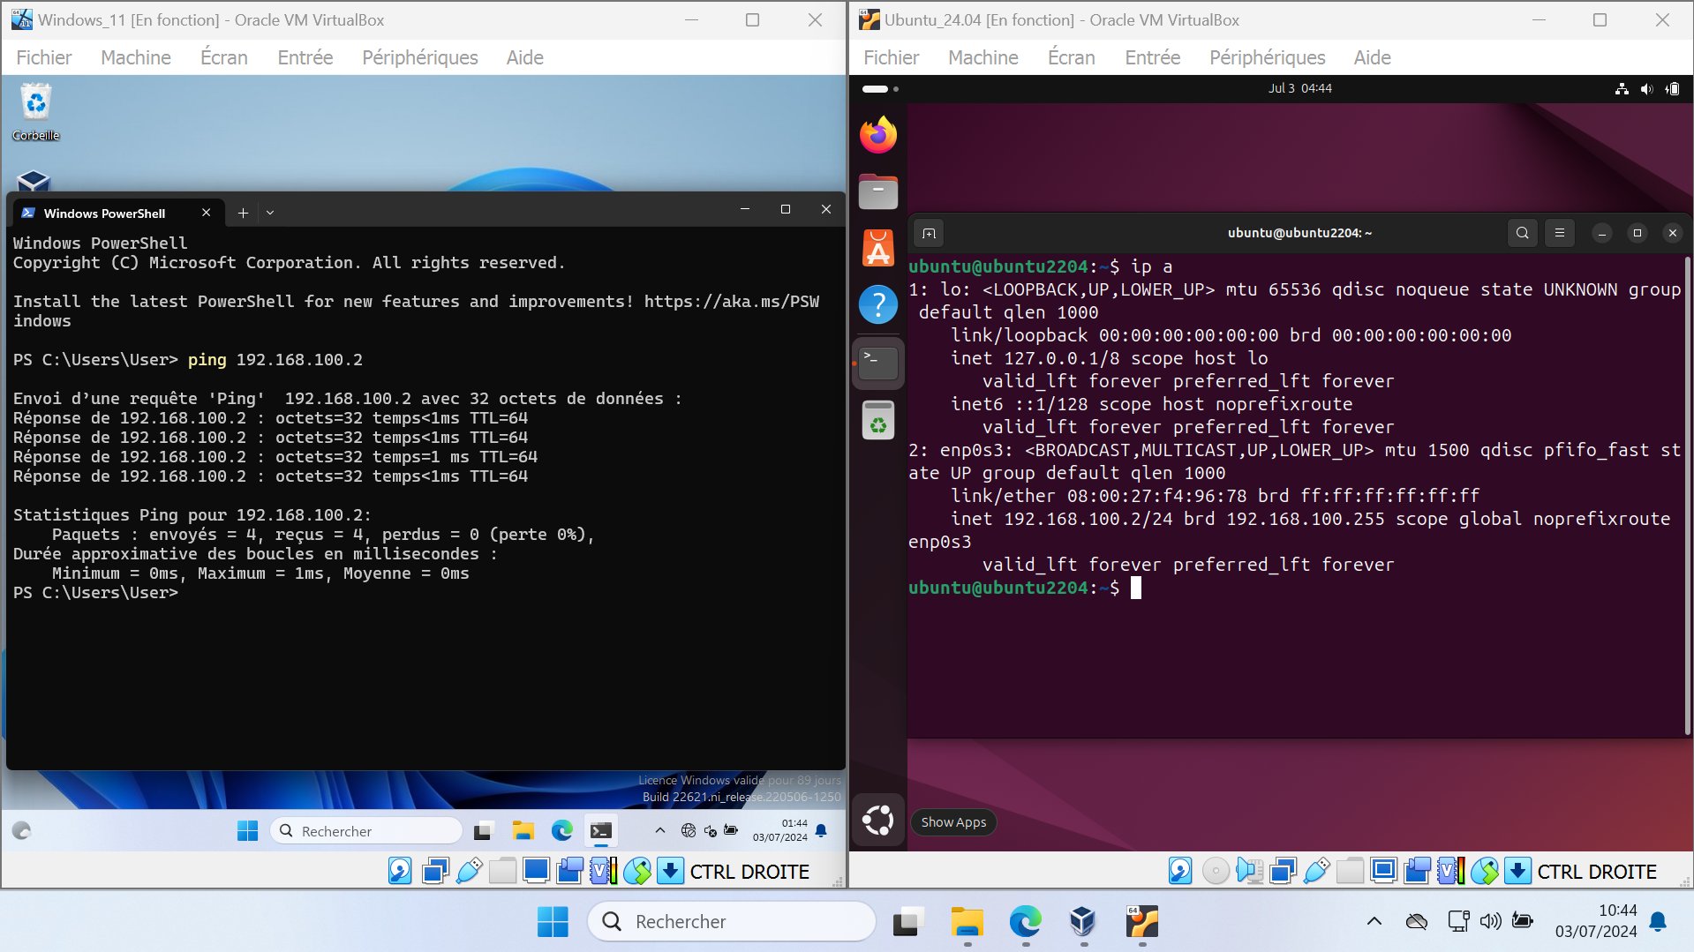Click the Ubuntu terminal window scrollbar
The width and height of the screenshot is (1694, 952).
(x=1687, y=496)
